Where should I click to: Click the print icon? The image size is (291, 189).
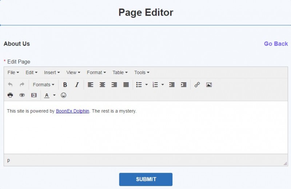(10, 95)
